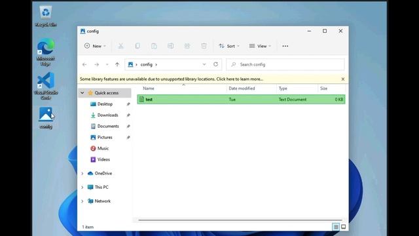Select OneDrive in sidebar
Screen dimensions: 419x236
pos(103,173)
